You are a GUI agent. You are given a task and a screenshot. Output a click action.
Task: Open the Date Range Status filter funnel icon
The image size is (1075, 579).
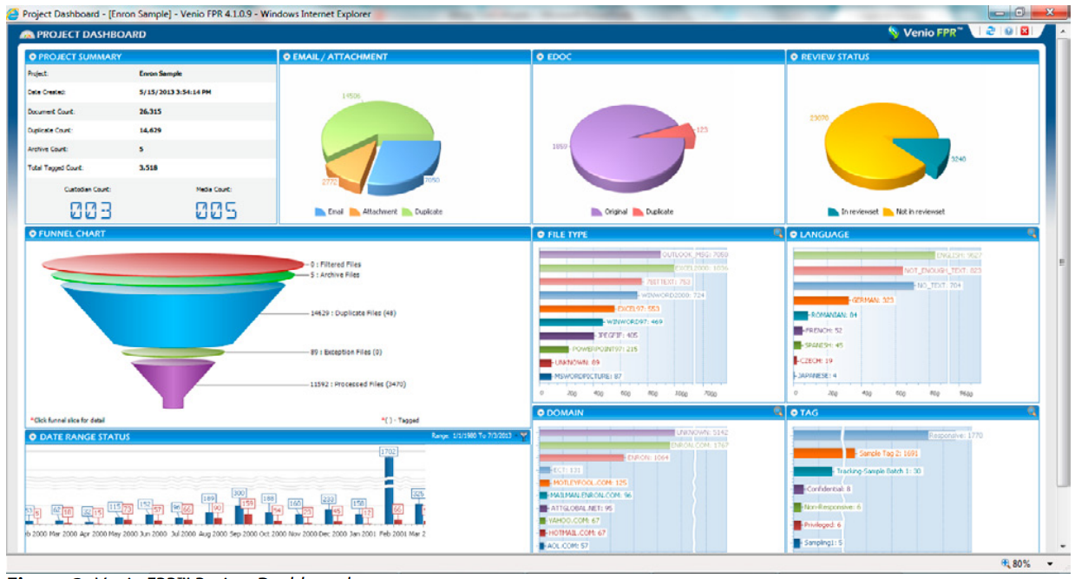click(x=524, y=437)
